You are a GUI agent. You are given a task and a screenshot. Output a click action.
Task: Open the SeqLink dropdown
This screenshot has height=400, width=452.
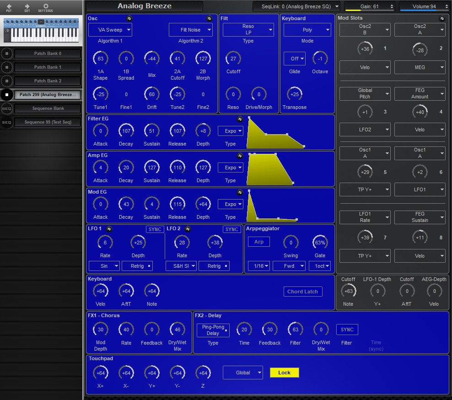[x=296, y=6]
